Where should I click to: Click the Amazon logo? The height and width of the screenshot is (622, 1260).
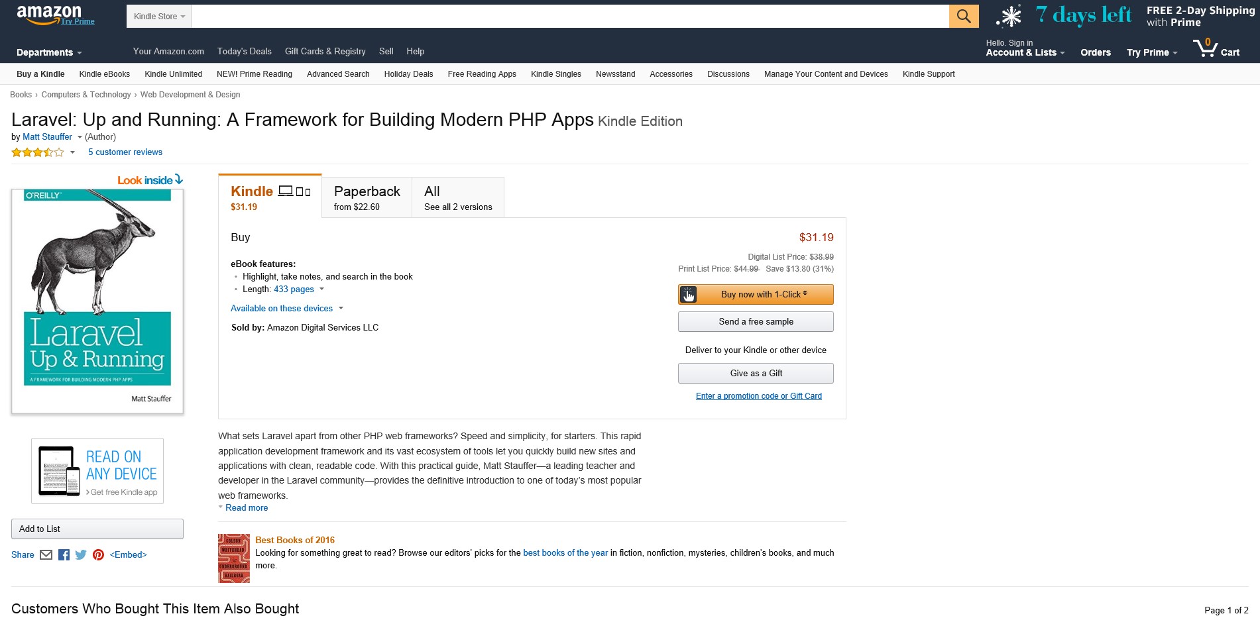click(49, 15)
